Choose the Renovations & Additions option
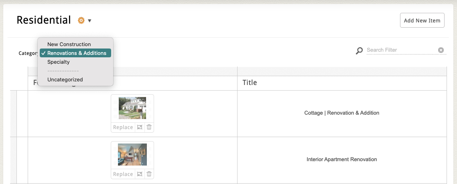Image resolution: width=457 pixels, height=184 pixels. point(76,53)
